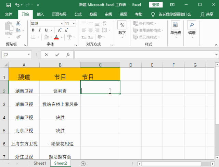219x167 pixels.
Task: Click the Undo arrow icon
Action: tap(17, 5)
